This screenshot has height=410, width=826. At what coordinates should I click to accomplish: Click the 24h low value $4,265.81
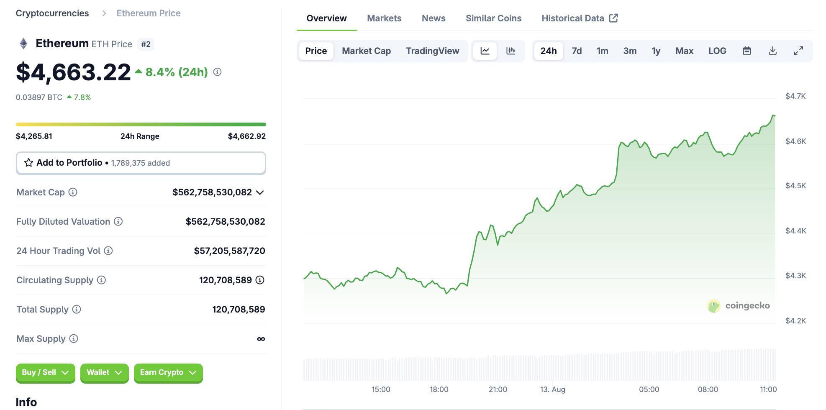click(x=34, y=136)
